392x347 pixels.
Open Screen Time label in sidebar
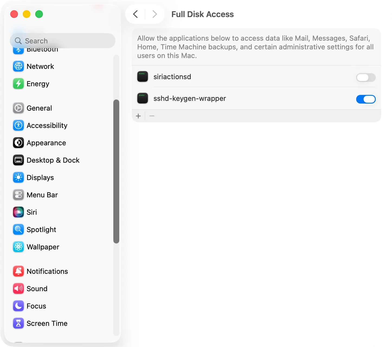(x=47, y=323)
